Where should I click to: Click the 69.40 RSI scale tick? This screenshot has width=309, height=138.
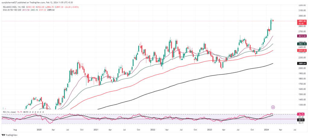tap(301, 117)
